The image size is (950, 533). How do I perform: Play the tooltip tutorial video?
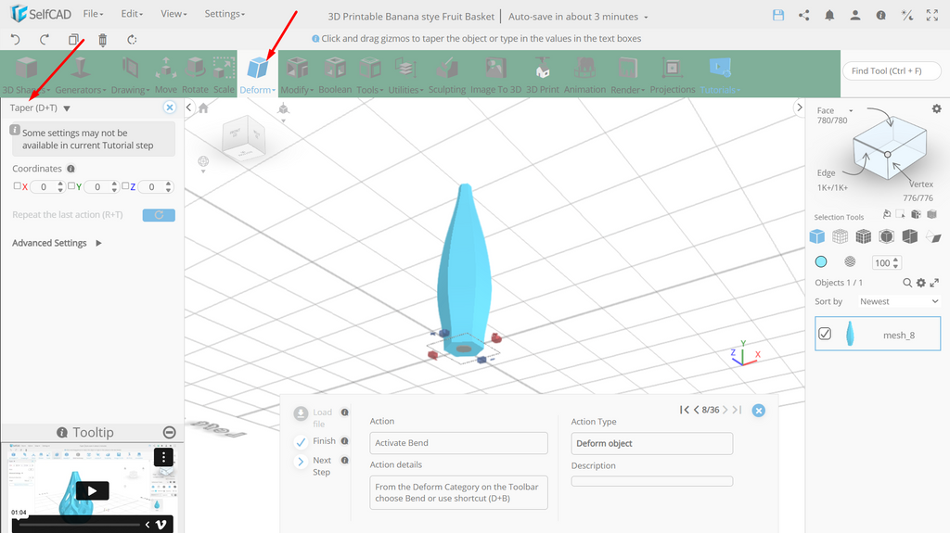pyautogui.click(x=92, y=490)
